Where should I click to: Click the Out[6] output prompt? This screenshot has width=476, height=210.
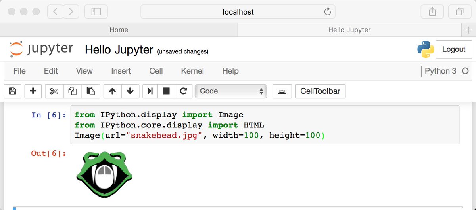(x=49, y=153)
